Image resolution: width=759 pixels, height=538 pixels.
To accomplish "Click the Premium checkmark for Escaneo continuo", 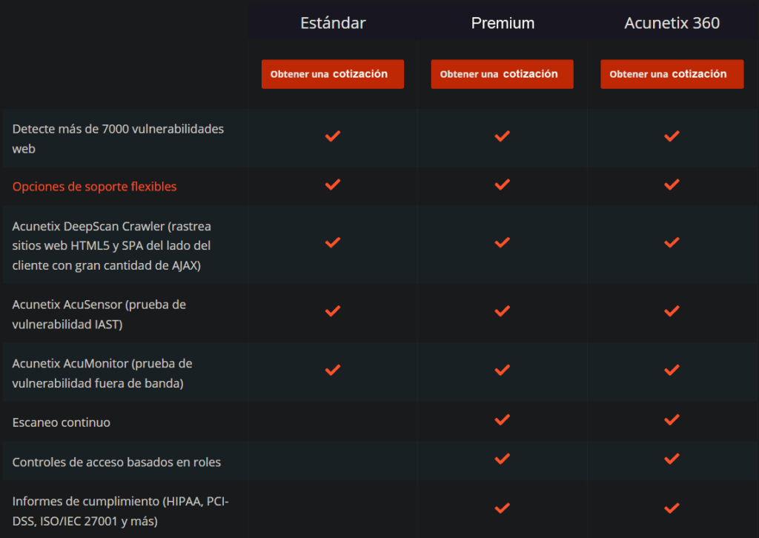I will (x=503, y=420).
